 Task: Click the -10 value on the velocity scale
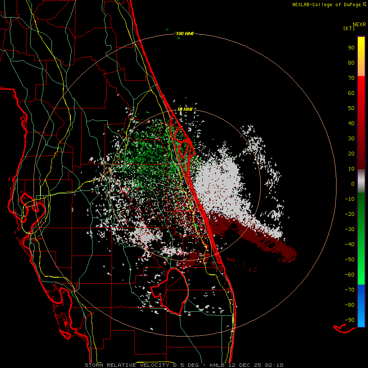(350, 199)
